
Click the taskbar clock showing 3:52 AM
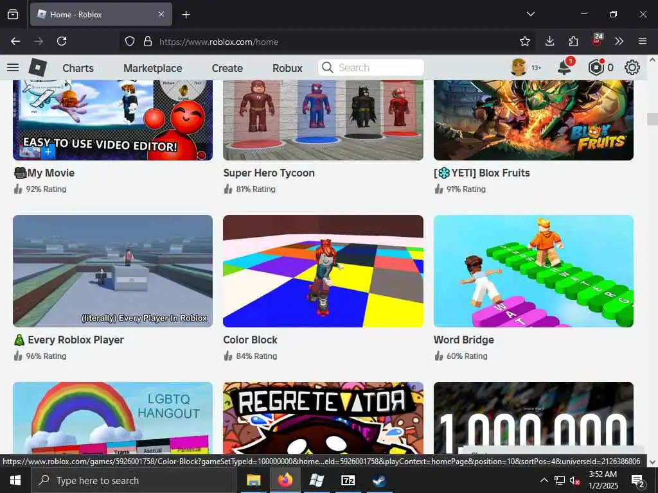tap(603, 480)
